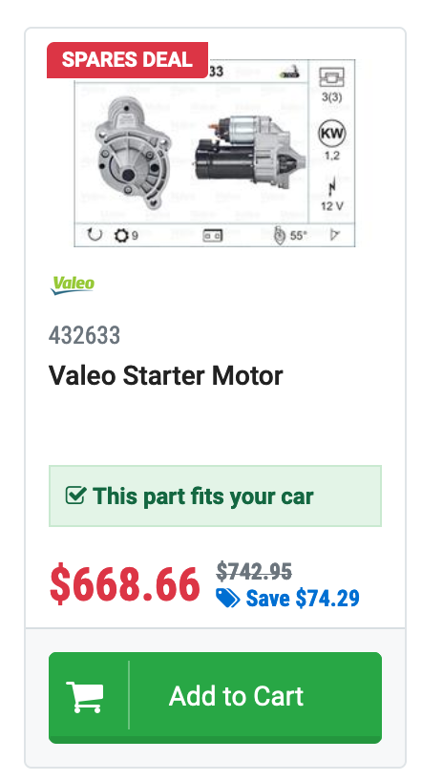The image size is (422, 781).
Task: Click the gear teeth count icon
Action: pyautogui.click(x=121, y=235)
